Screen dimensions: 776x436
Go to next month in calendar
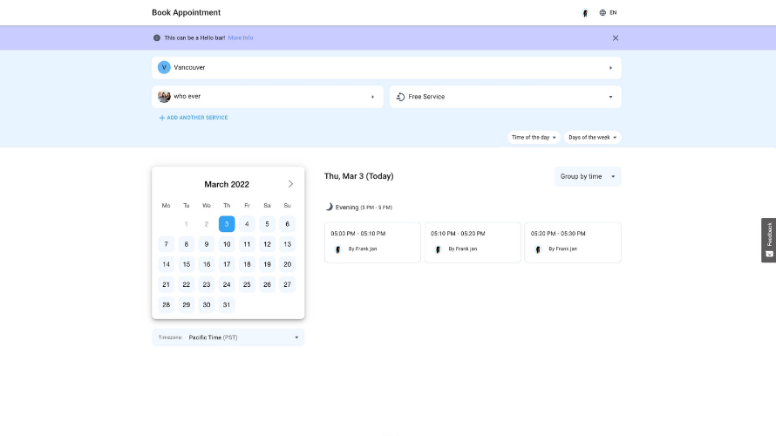290,184
